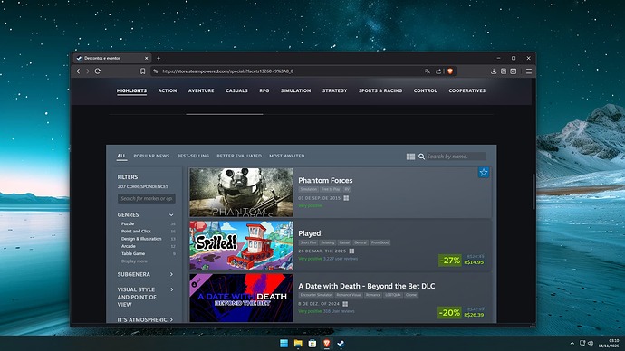Open the Aventure category tab
The height and width of the screenshot is (351, 625).
(201, 90)
